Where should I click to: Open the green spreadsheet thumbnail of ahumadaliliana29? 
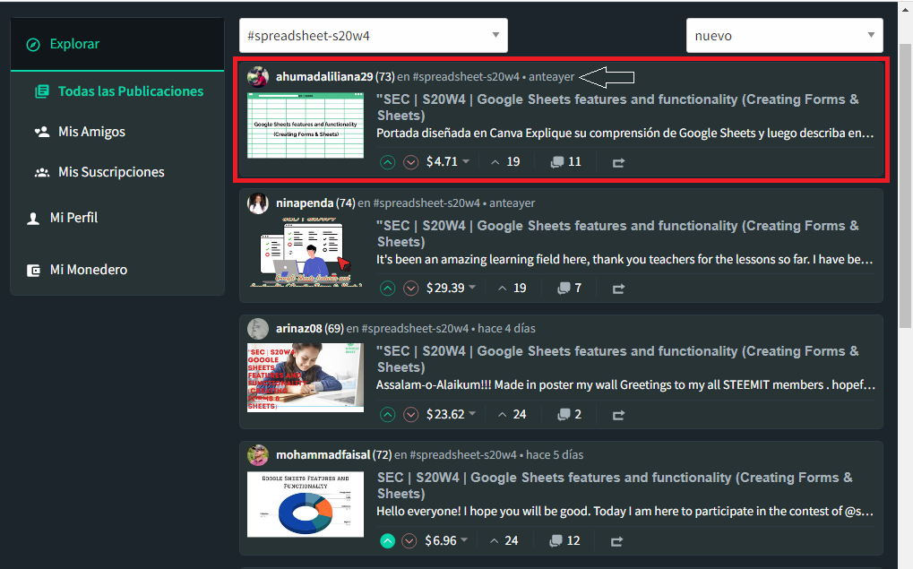coord(306,125)
